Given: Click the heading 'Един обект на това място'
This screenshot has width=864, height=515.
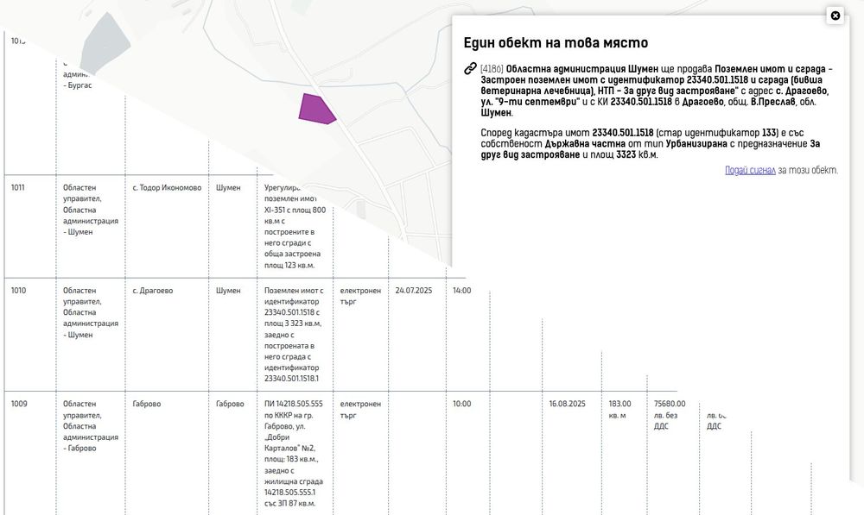Looking at the screenshot, I should coord(556,43).
